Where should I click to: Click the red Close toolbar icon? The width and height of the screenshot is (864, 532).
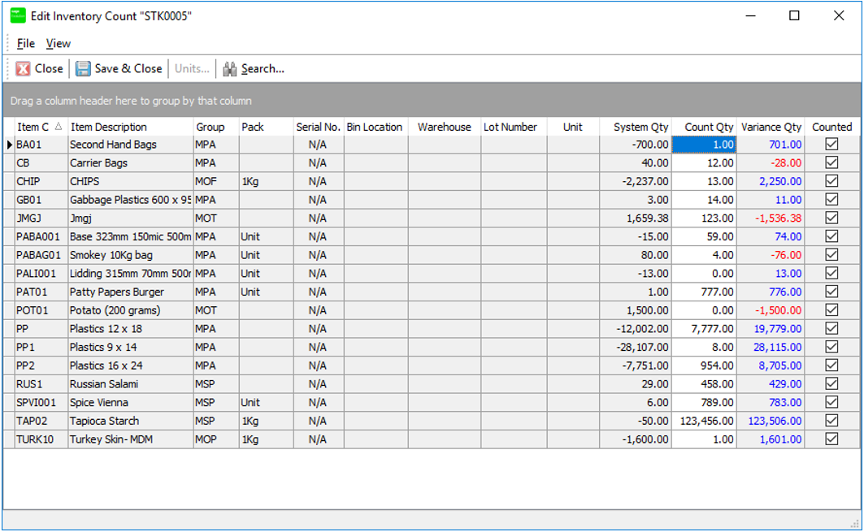coord(24,69)
